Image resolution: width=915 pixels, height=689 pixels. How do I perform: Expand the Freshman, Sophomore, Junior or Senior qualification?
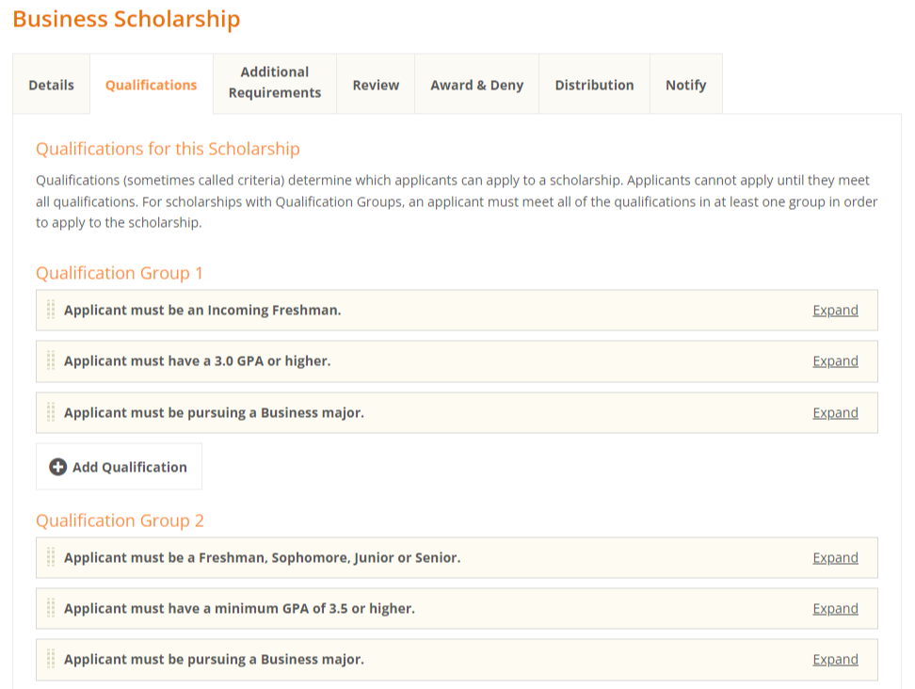pos(835,557)
